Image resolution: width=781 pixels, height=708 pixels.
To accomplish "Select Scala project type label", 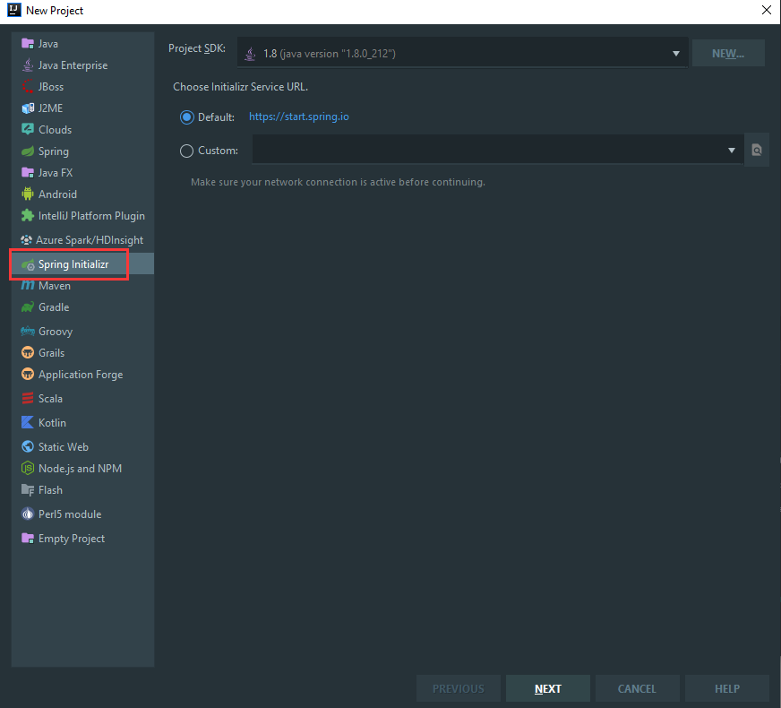I will (x=50, y=399).
